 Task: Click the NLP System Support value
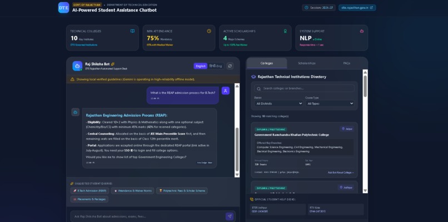coord(305,38)
